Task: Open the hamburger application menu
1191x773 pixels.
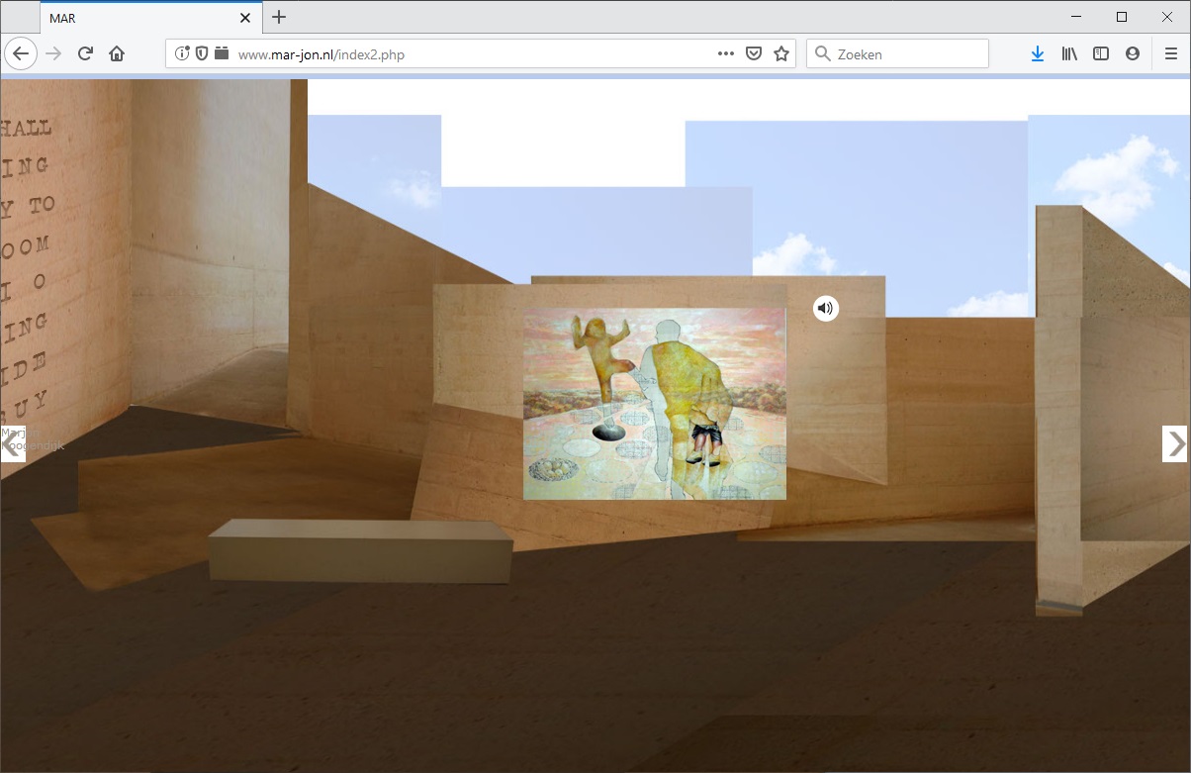Action: coord(1171,54)
